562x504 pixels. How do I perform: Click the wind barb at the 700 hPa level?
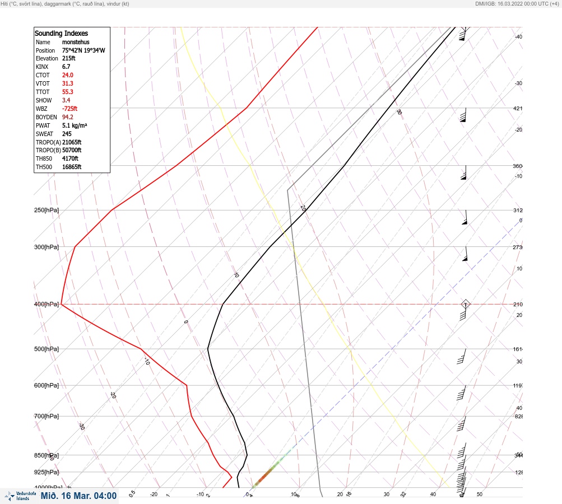[x=462, y=423]
